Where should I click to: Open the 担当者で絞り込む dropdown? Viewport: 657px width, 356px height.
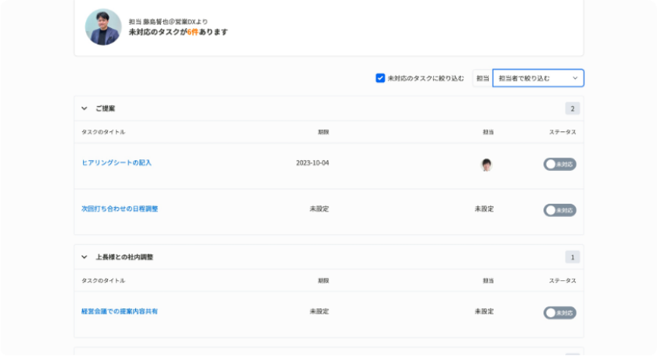(538, 78)
